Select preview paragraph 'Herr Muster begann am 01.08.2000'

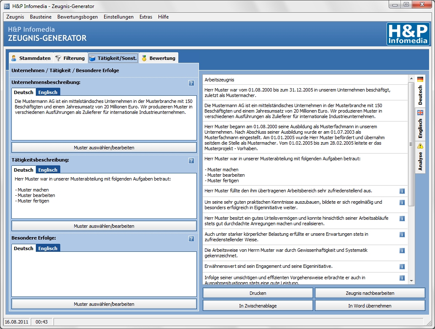(305, 138)
